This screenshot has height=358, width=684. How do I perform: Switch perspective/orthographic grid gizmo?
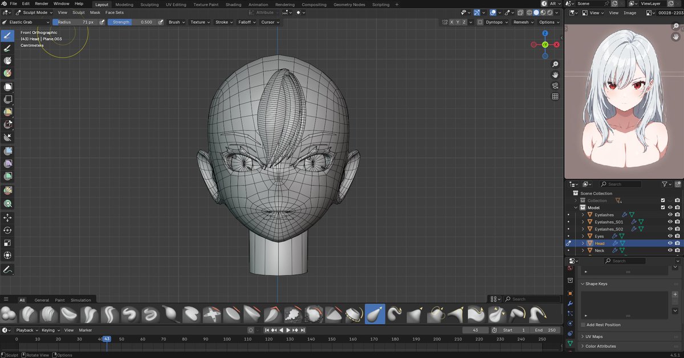[x=555, y=97]
